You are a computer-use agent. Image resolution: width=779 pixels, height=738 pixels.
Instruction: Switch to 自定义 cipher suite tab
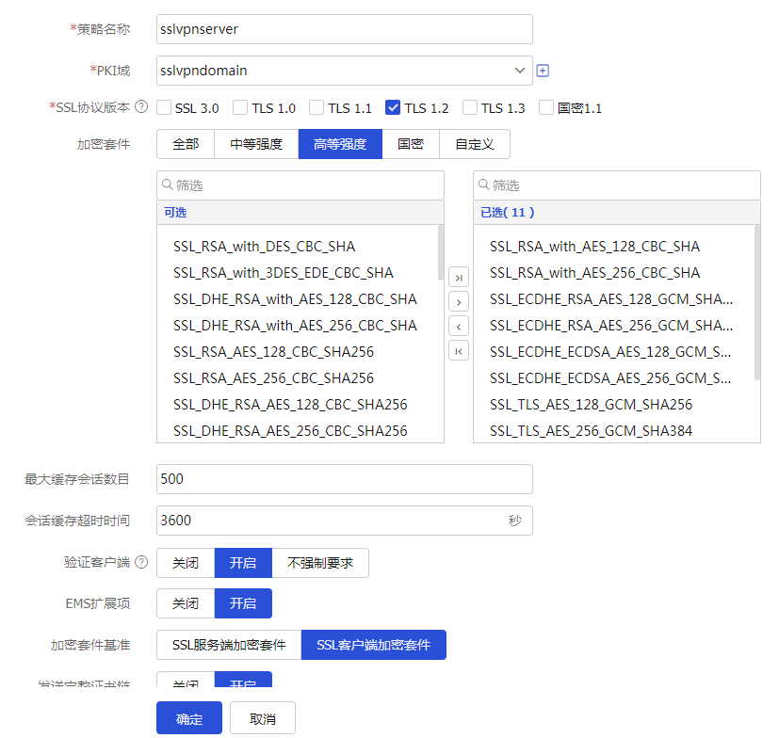coord(475,144)
